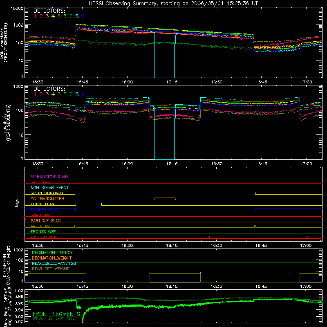Viewport: 327px width, 327px height.
Task: Click the BAD_PACKETS red tick near 17:00
Action: point(308,237)
